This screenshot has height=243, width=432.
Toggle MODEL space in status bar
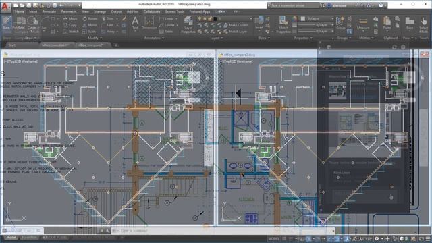[x=273, y=238]
